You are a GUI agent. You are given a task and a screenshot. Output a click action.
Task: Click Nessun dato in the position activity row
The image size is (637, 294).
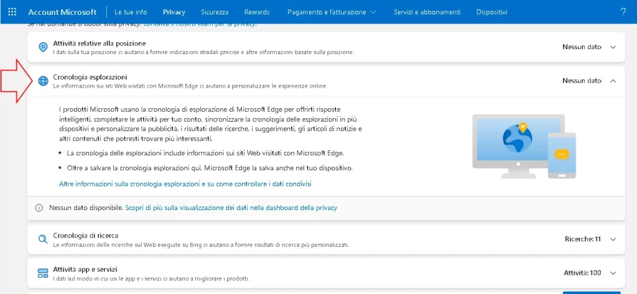(x=582, y=47)
